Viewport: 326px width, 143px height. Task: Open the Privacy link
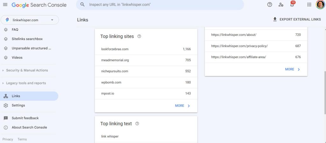8,139
